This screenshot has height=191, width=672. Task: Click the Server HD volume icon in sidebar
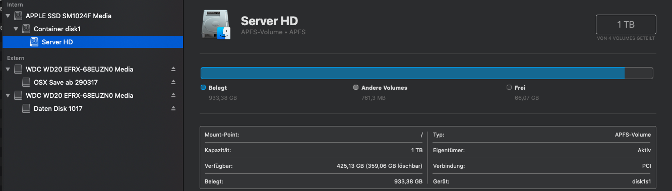click(x=34, y=42)
